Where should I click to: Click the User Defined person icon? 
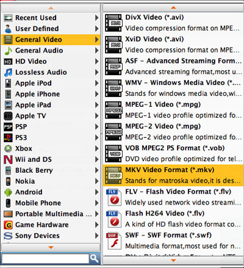(x=8, y=29)
